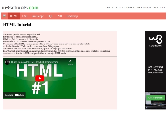Open the Bootstrap navigation item
This screenshot has width=167, height=125.
click(x=72, y=16)
